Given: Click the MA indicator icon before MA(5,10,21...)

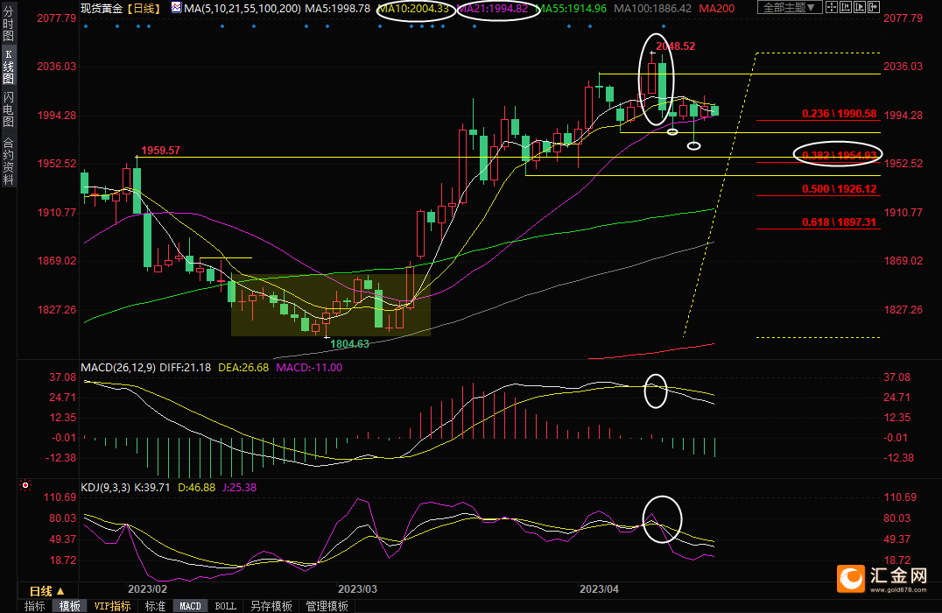Looking at the screenshot, I should click(176, 7).
